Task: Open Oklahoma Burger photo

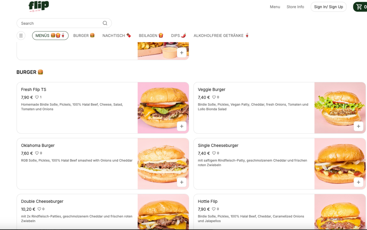Action: click(163, 164)
